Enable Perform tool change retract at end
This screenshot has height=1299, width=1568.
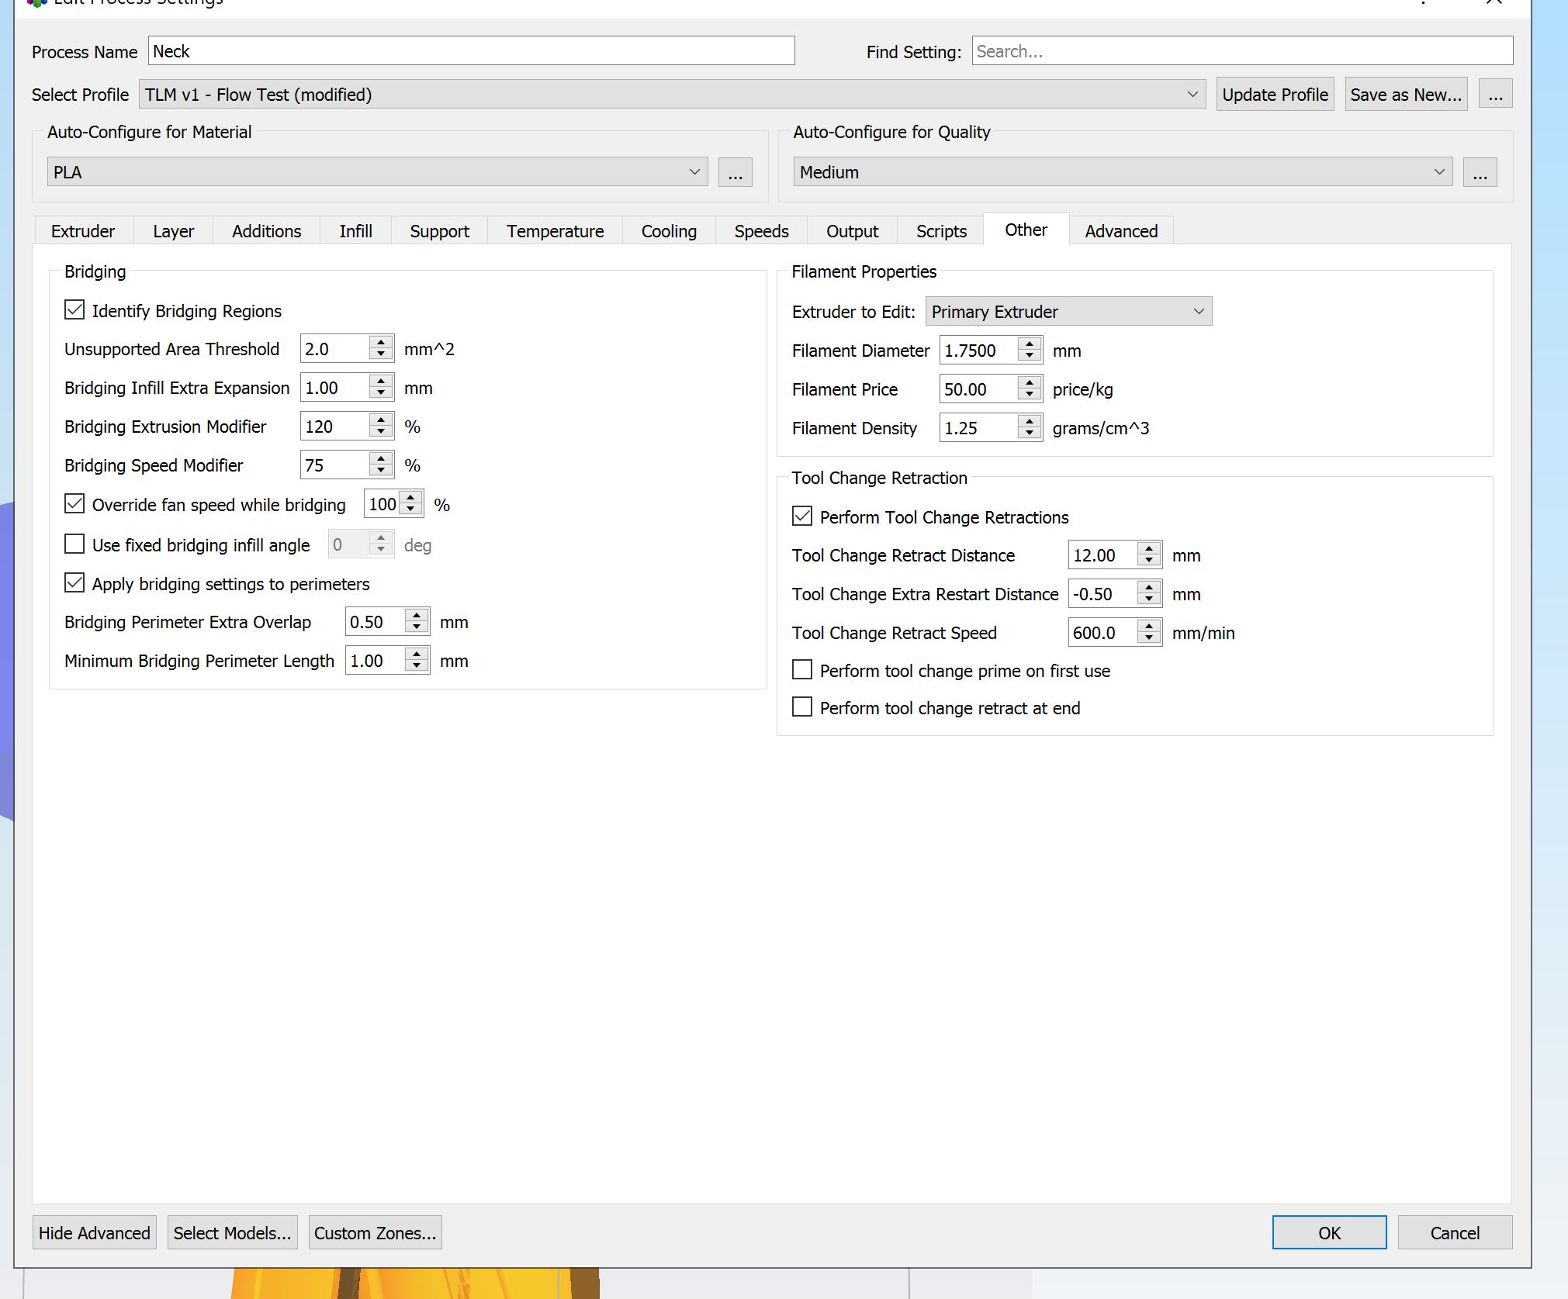[x=802, y=707]
